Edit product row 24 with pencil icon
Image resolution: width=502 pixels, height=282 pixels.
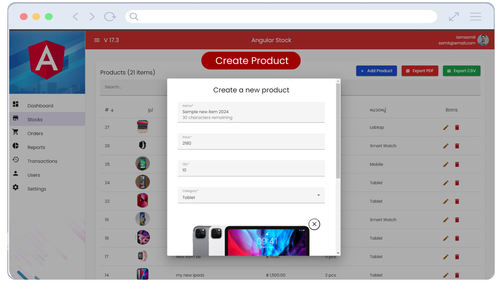point(446,183)
